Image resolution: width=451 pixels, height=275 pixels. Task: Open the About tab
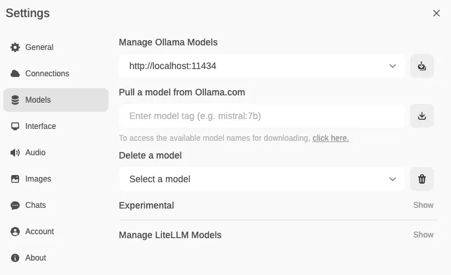pos(36,258)
